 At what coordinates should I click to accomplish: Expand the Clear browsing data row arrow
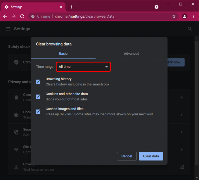coord(182,97)
